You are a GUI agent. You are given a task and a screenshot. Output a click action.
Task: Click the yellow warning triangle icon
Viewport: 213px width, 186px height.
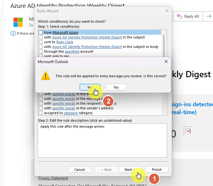click(x=46, y=76)
